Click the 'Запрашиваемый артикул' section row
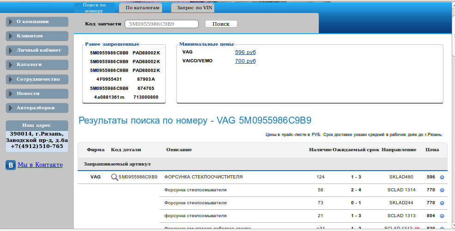Screen dimensions: 455x231 263,164
